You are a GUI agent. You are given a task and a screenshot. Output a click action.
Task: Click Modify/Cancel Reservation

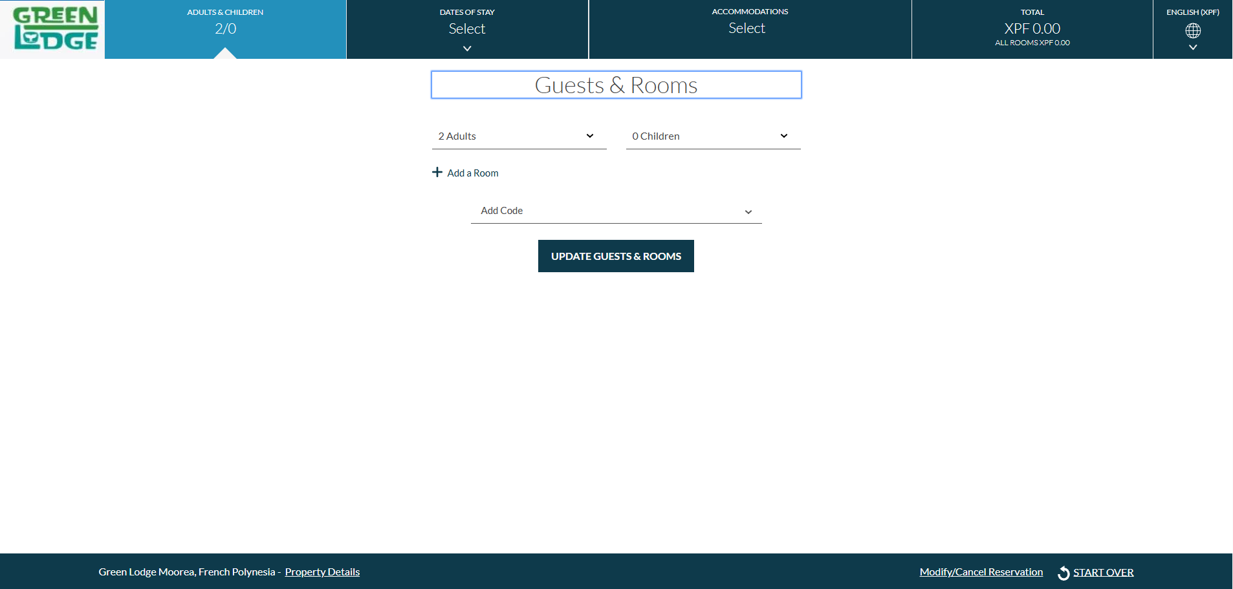tap(981, 572)
